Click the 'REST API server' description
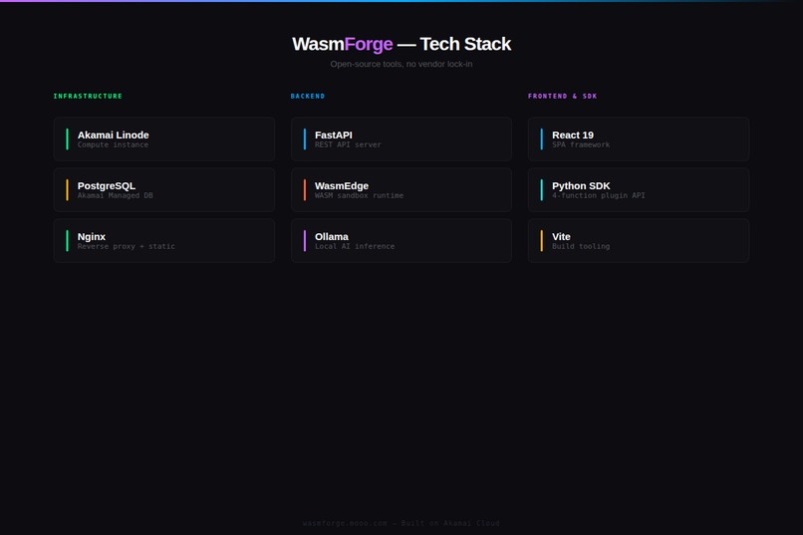Screen dimensions: 803x535 [x=348, y=144]
